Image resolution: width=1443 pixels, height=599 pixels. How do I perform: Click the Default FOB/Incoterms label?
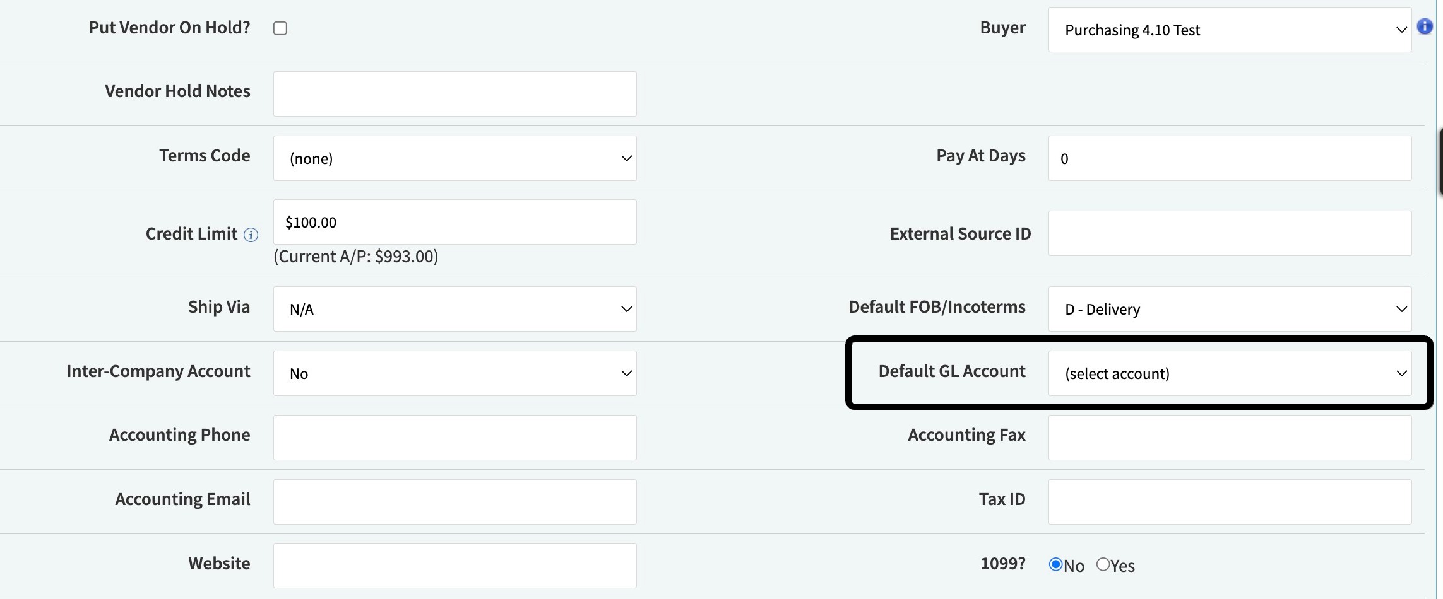[937, 307]
